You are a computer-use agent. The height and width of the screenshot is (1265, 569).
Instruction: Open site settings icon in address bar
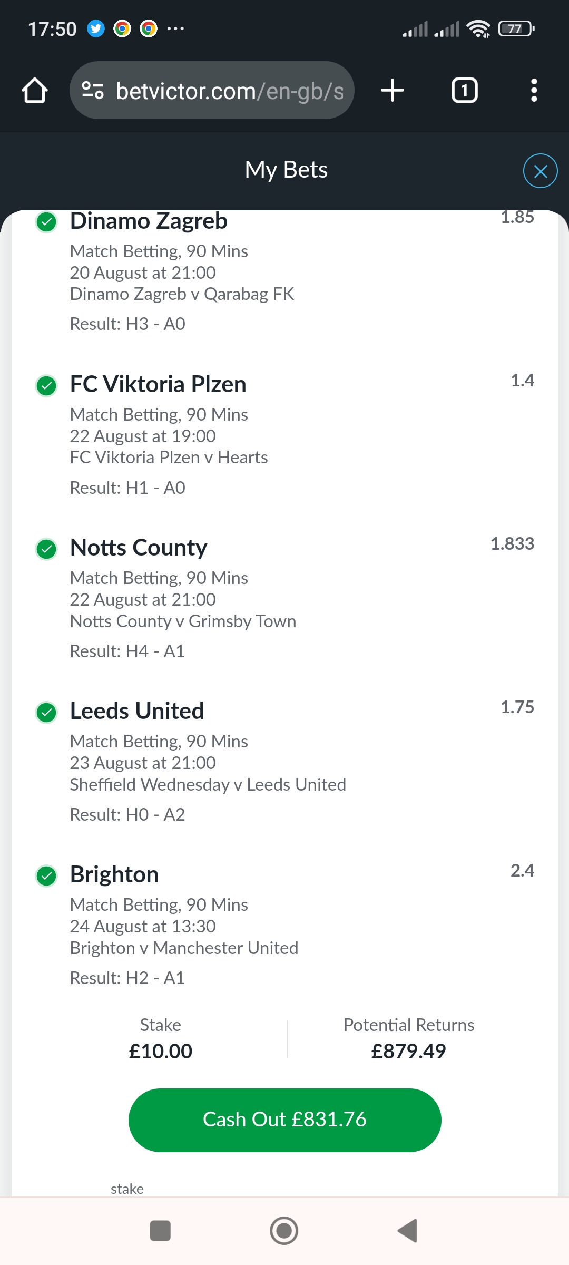pyautogui.click(x=93, y=91)
